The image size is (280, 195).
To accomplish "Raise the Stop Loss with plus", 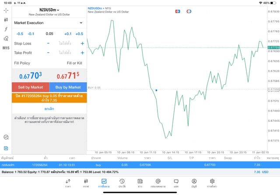I will tap(82, 43).
